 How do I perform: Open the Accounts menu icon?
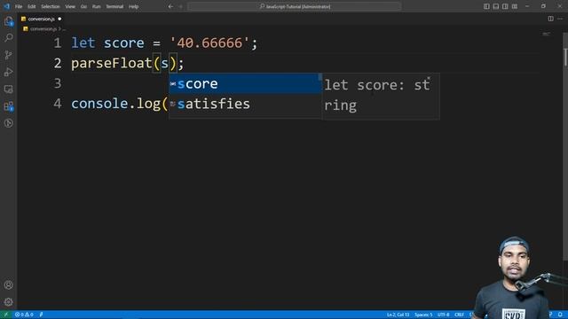point(9,285)
